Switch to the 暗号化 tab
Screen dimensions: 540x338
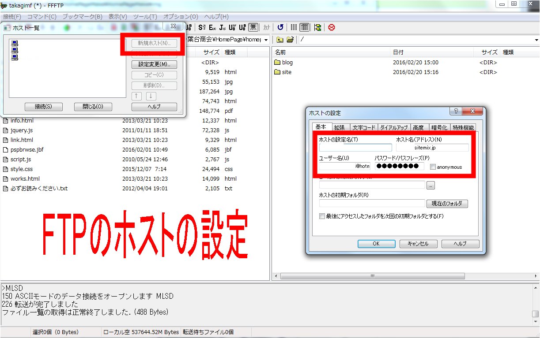439,127
